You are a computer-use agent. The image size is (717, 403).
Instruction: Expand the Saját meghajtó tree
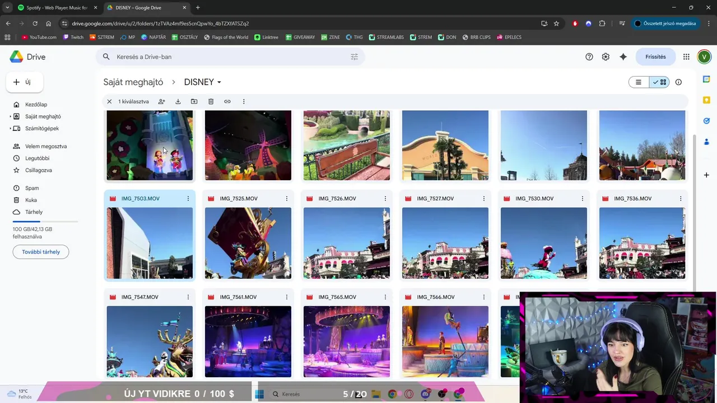(11, 116)
